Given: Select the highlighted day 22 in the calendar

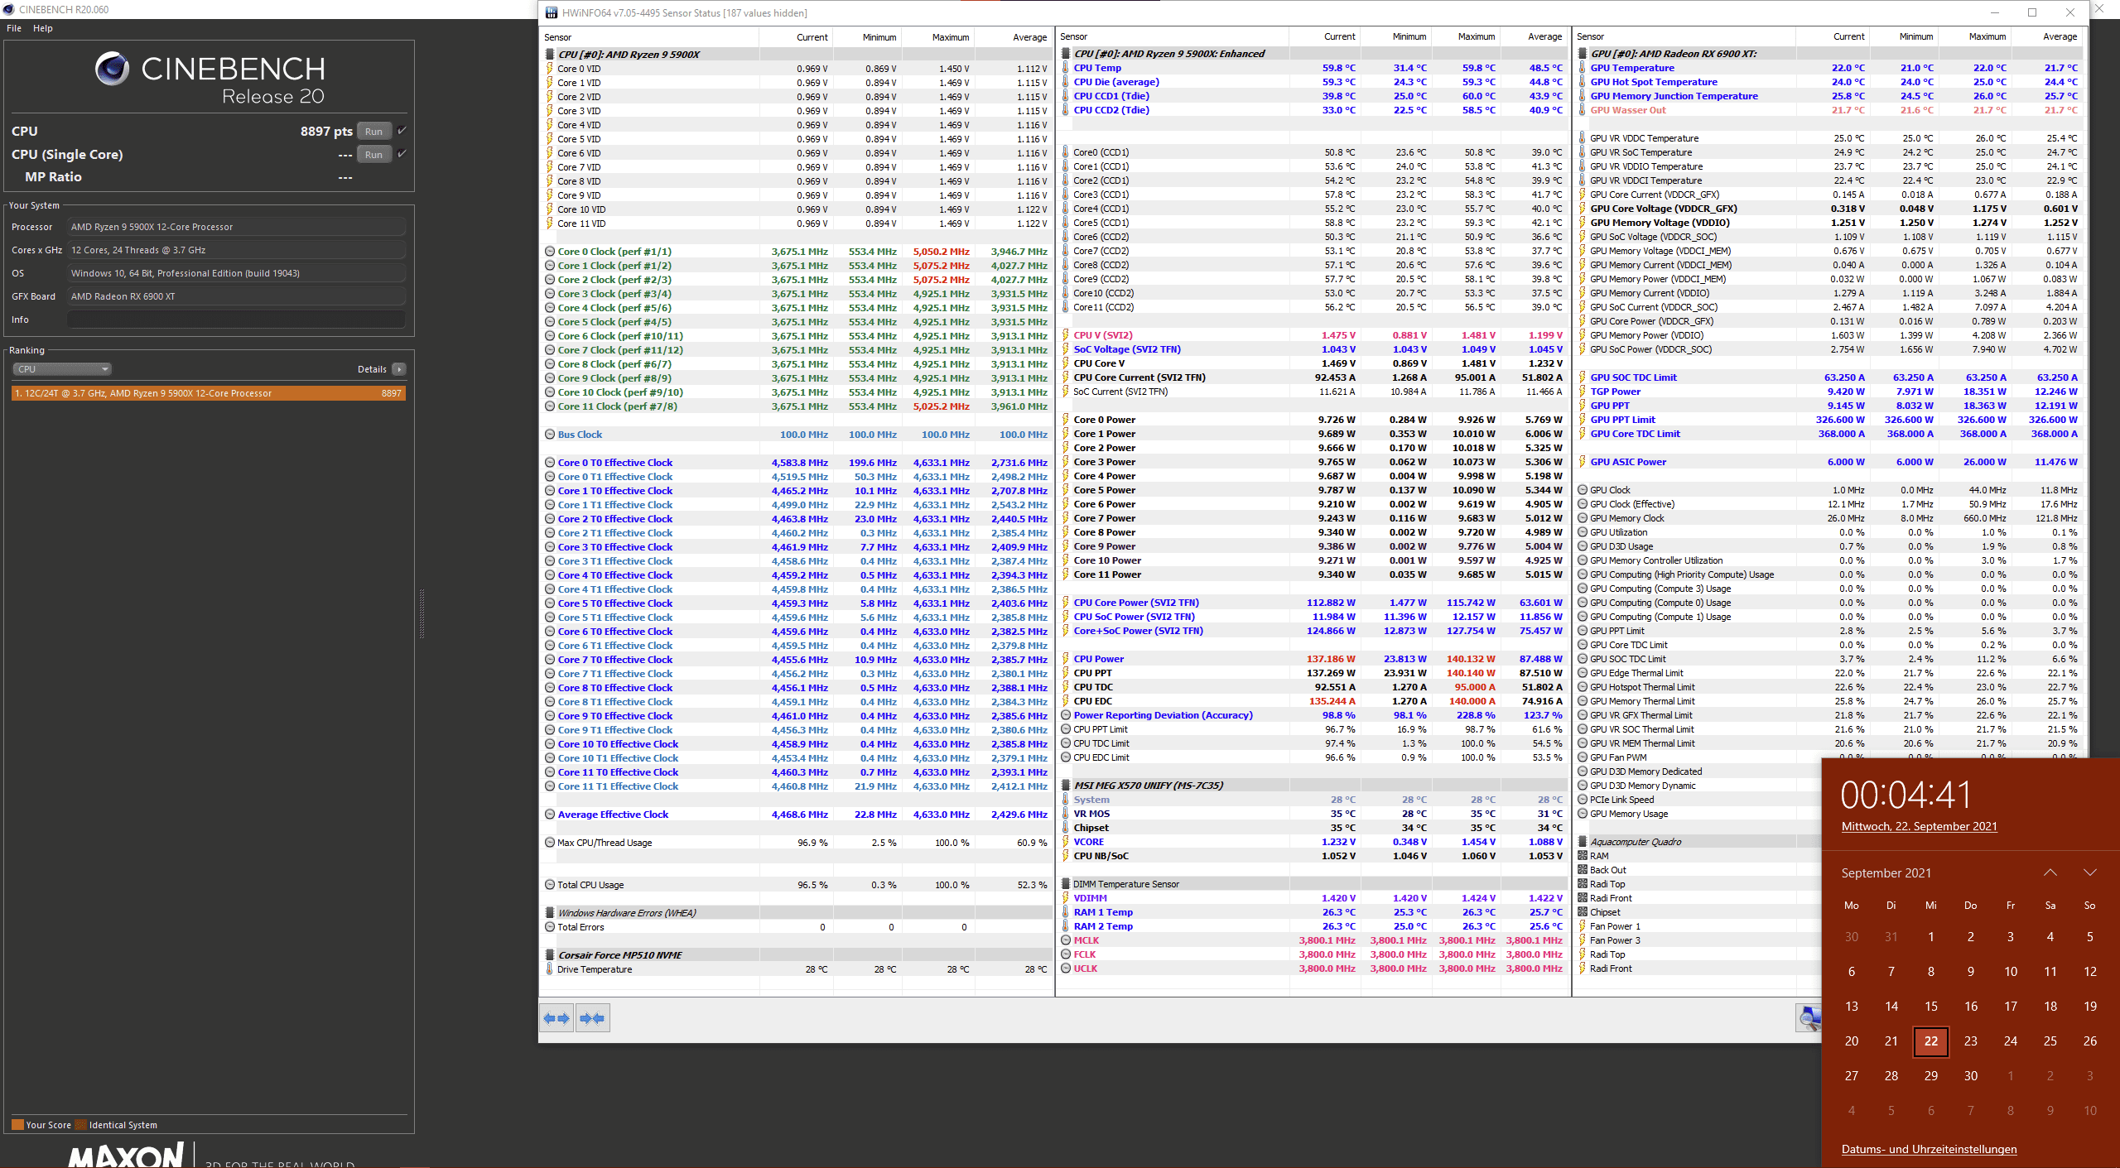Looking at the screenshot, I should coord(1931,1041).
